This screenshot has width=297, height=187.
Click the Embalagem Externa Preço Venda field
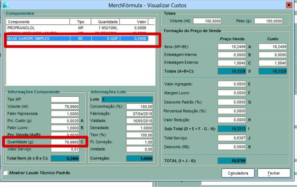pyautogui.click(x=232, y=62)
